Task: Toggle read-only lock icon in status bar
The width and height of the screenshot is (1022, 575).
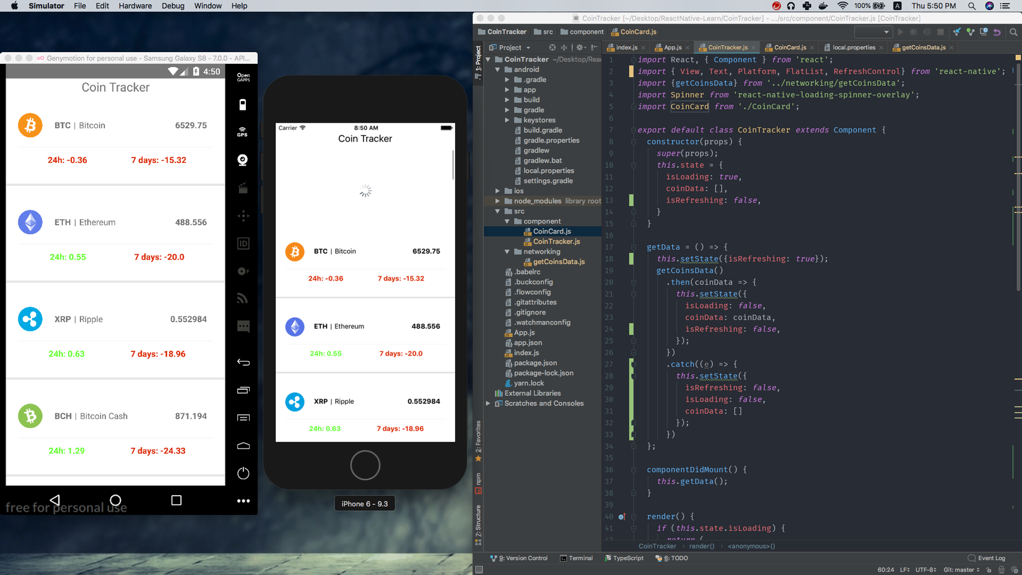Action: click(989, 569)
